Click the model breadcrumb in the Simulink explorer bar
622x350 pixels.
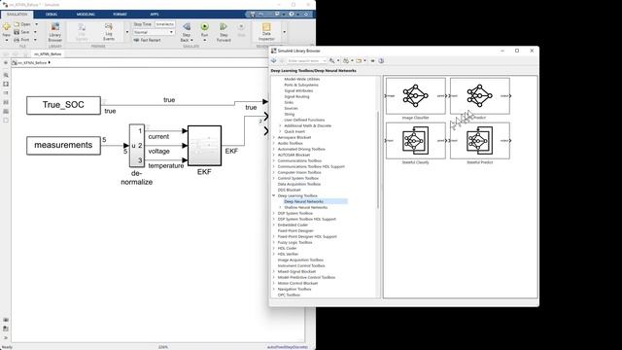(32, 62)
